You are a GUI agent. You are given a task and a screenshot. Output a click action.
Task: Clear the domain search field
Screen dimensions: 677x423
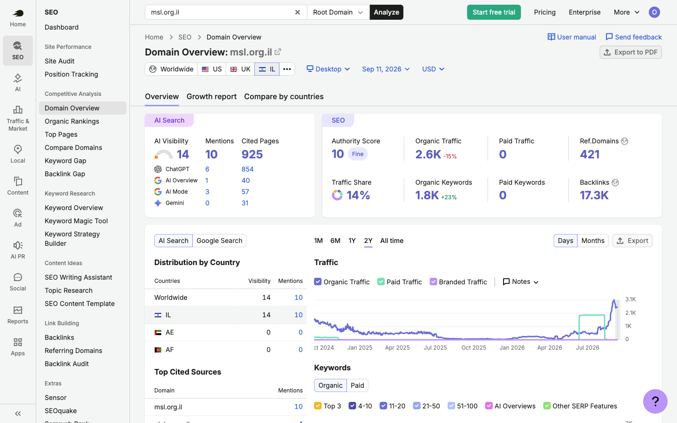[x=298, y=12]
